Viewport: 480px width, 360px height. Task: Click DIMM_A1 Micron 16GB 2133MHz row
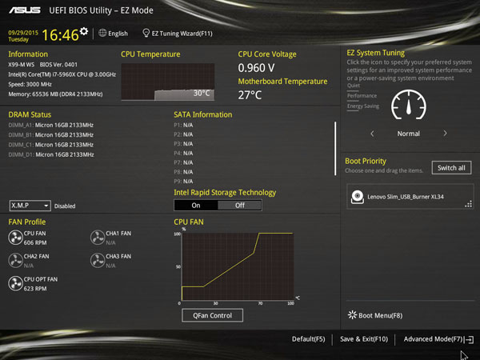click(51, 125)
